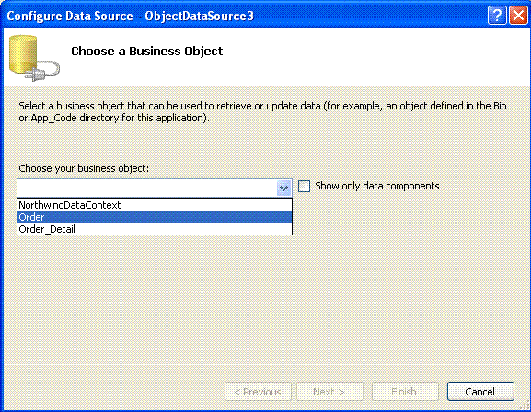Click the ObjectDataSource3 title bar text
This screenshot has width=531, height=412.
(x=199, y=16)
